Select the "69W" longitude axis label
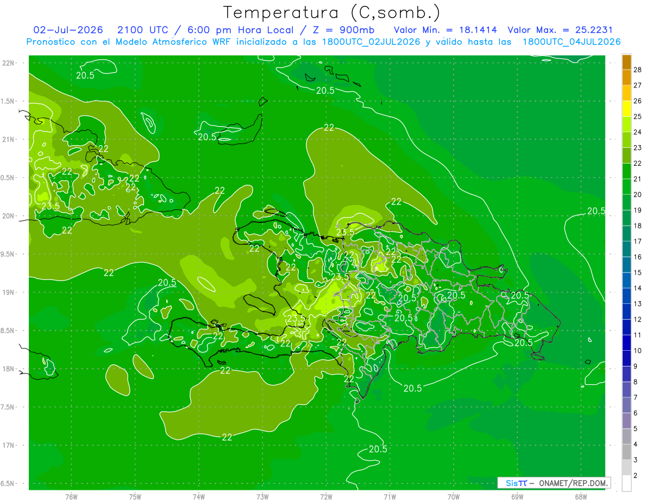 click(517, 496)
